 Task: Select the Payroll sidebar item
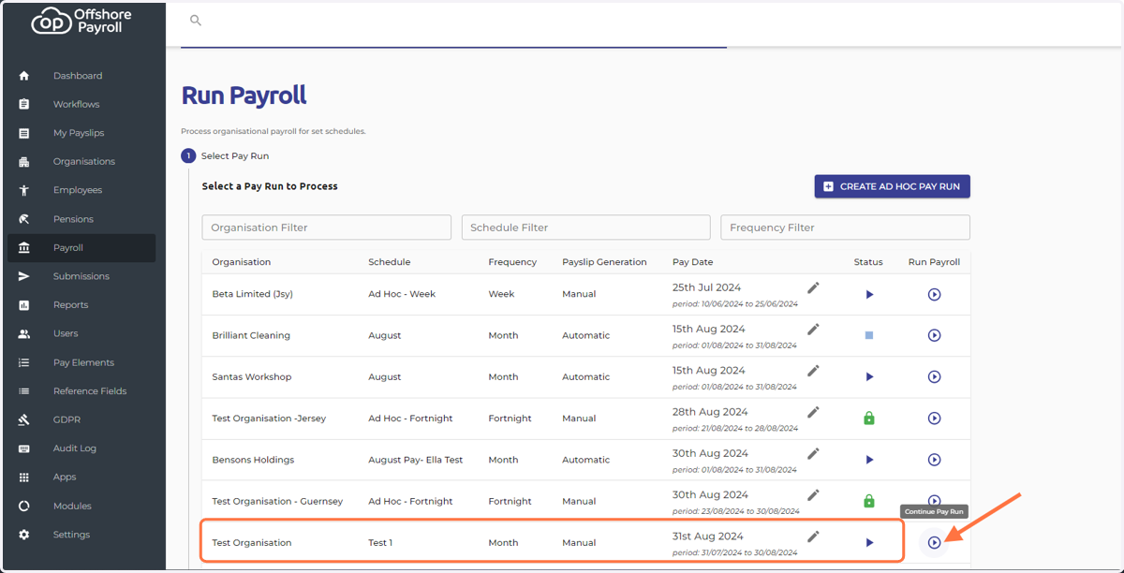(x=81, y=248)
